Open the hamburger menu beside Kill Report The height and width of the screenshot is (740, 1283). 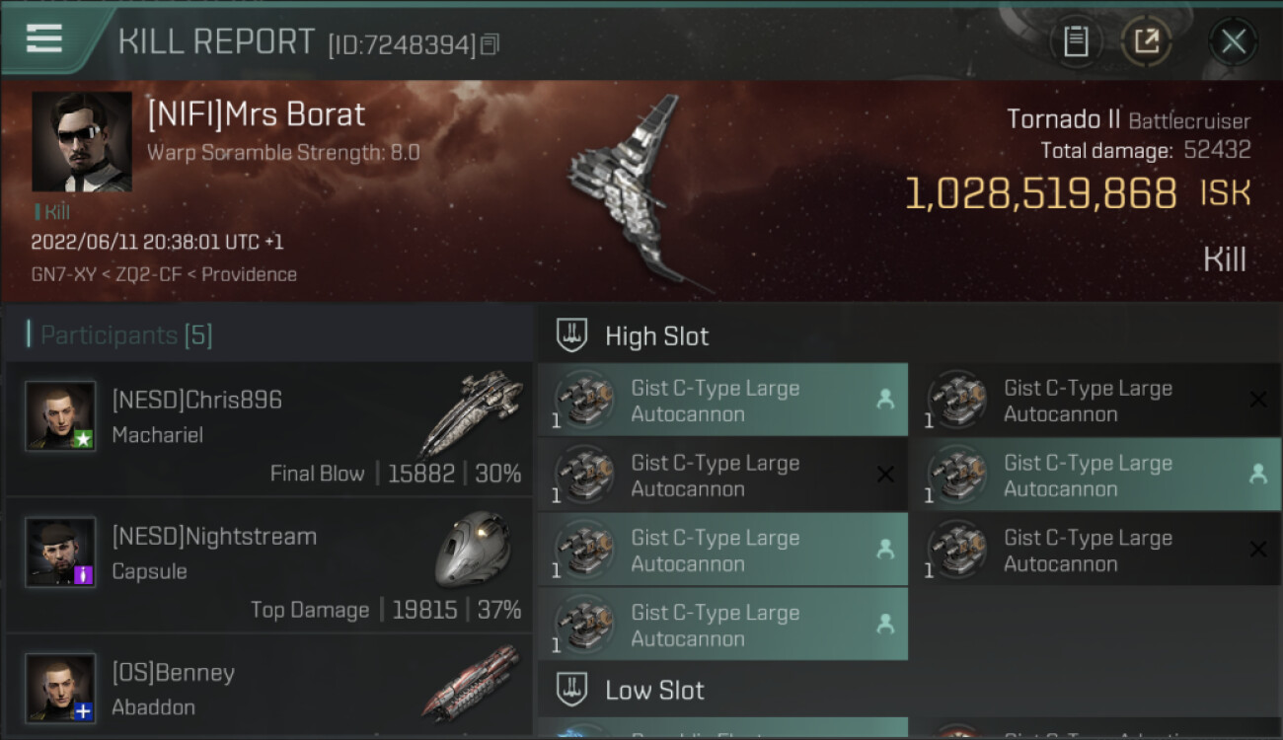point(44,39)
